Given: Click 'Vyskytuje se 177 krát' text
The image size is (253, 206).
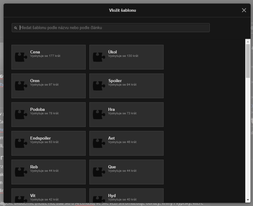Looking at the screenshot, I should pos(45,56).
